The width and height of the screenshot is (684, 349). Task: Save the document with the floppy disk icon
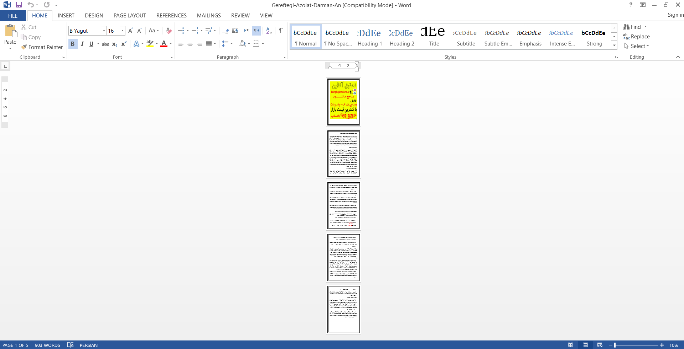tap(19, 5)
